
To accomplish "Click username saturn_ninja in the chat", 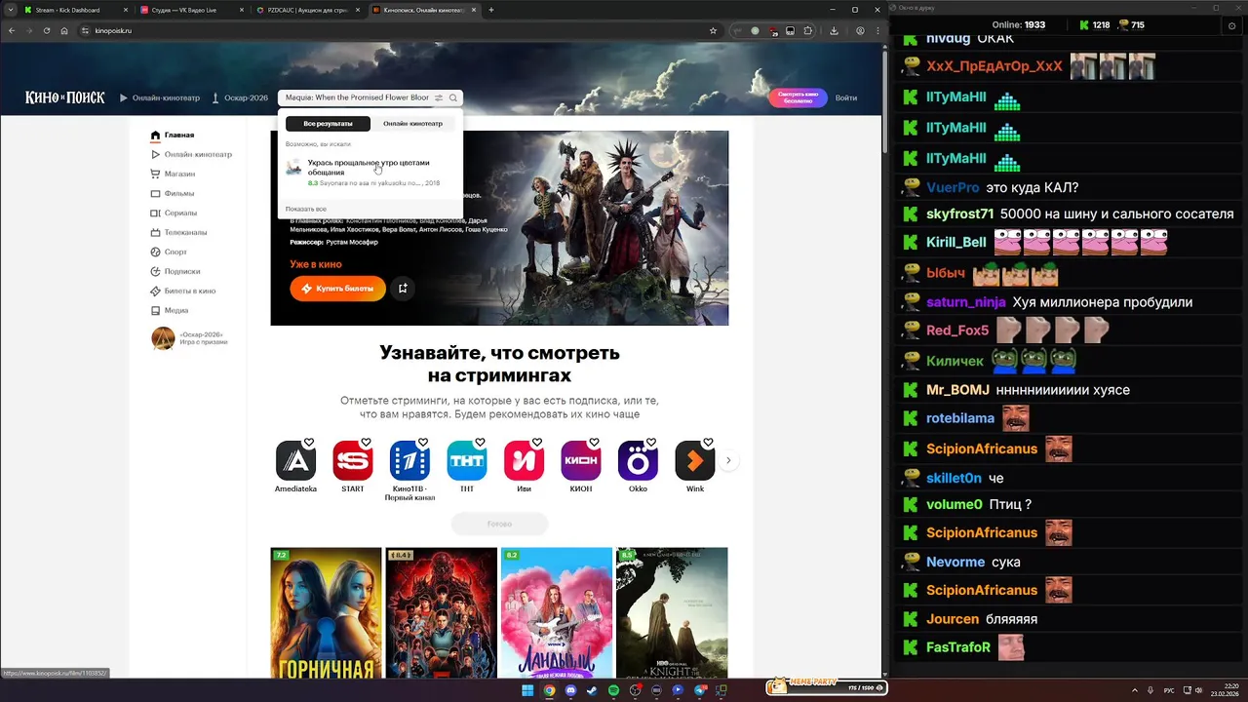I will point(966,302).
